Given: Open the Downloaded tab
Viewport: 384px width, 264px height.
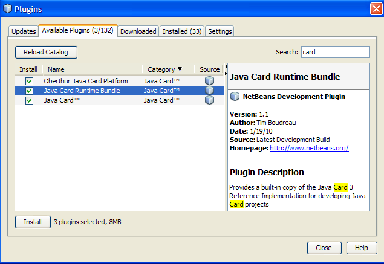Looking at the screenshot, I should (138, 31).
